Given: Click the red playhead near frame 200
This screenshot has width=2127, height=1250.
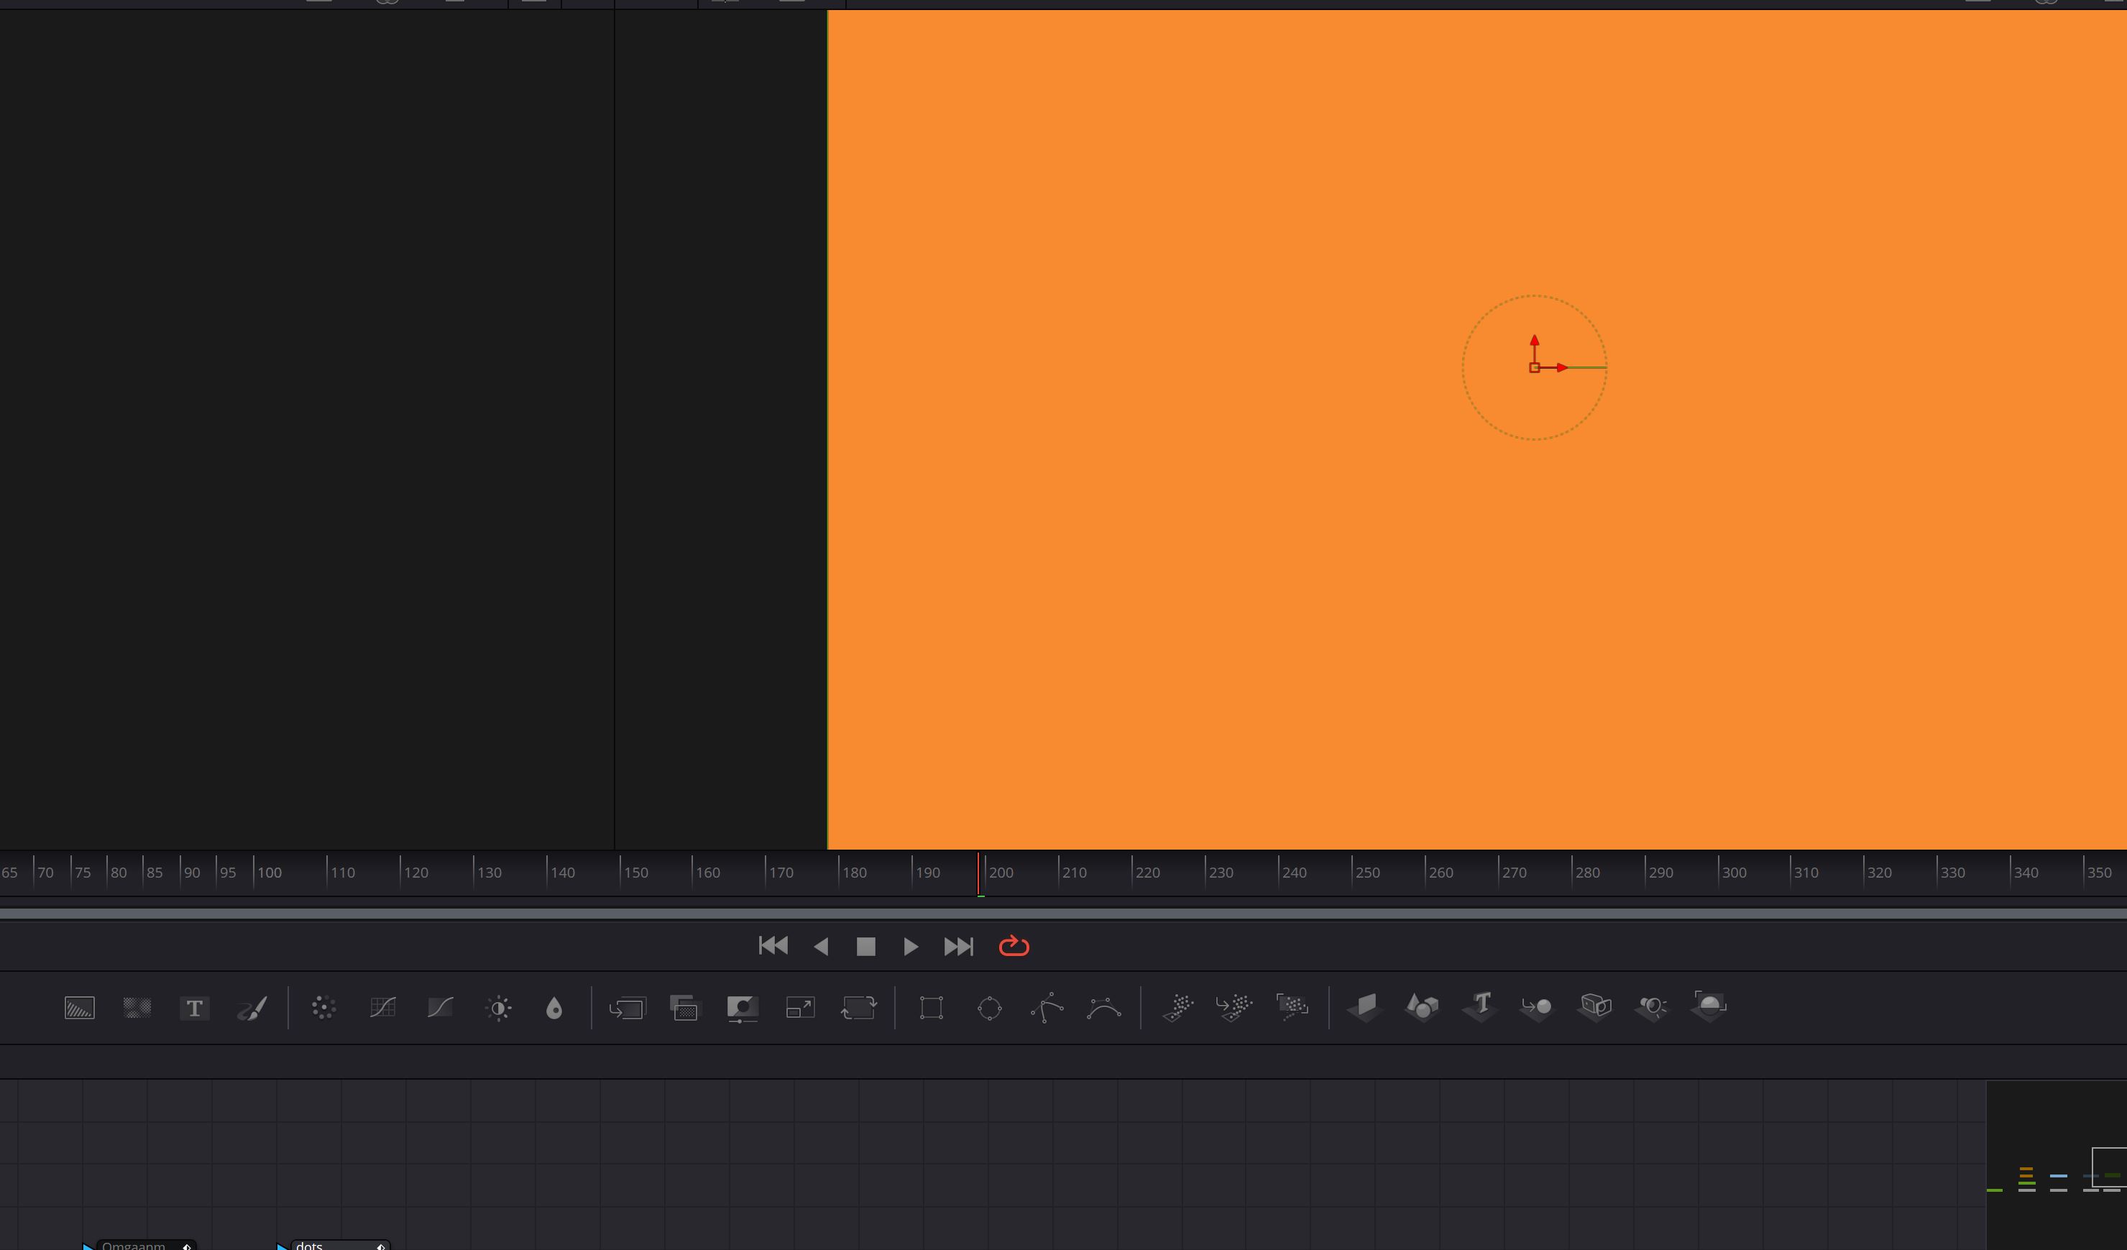Looking at the screenshot, I should [x=979, y=873].
